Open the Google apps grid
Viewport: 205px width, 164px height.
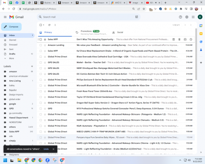(x=193, y=17)
